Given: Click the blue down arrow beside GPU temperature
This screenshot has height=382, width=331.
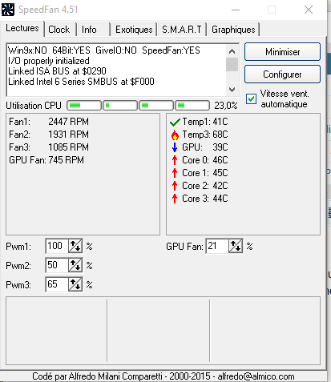Looking at the screenshot, I should [175, 147].
